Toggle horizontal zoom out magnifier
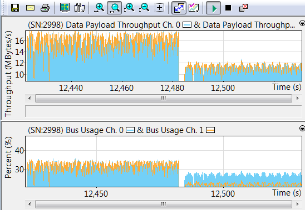This screenshot has height=210, width=305. coord(115,8)
